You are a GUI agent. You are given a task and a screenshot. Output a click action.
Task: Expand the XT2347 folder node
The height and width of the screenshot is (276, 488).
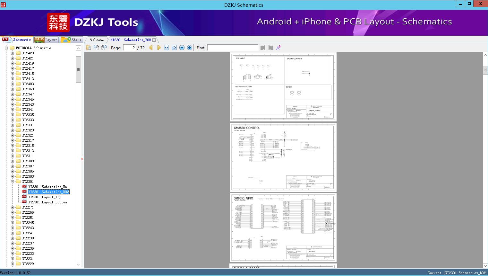click(x=12, y=94)
